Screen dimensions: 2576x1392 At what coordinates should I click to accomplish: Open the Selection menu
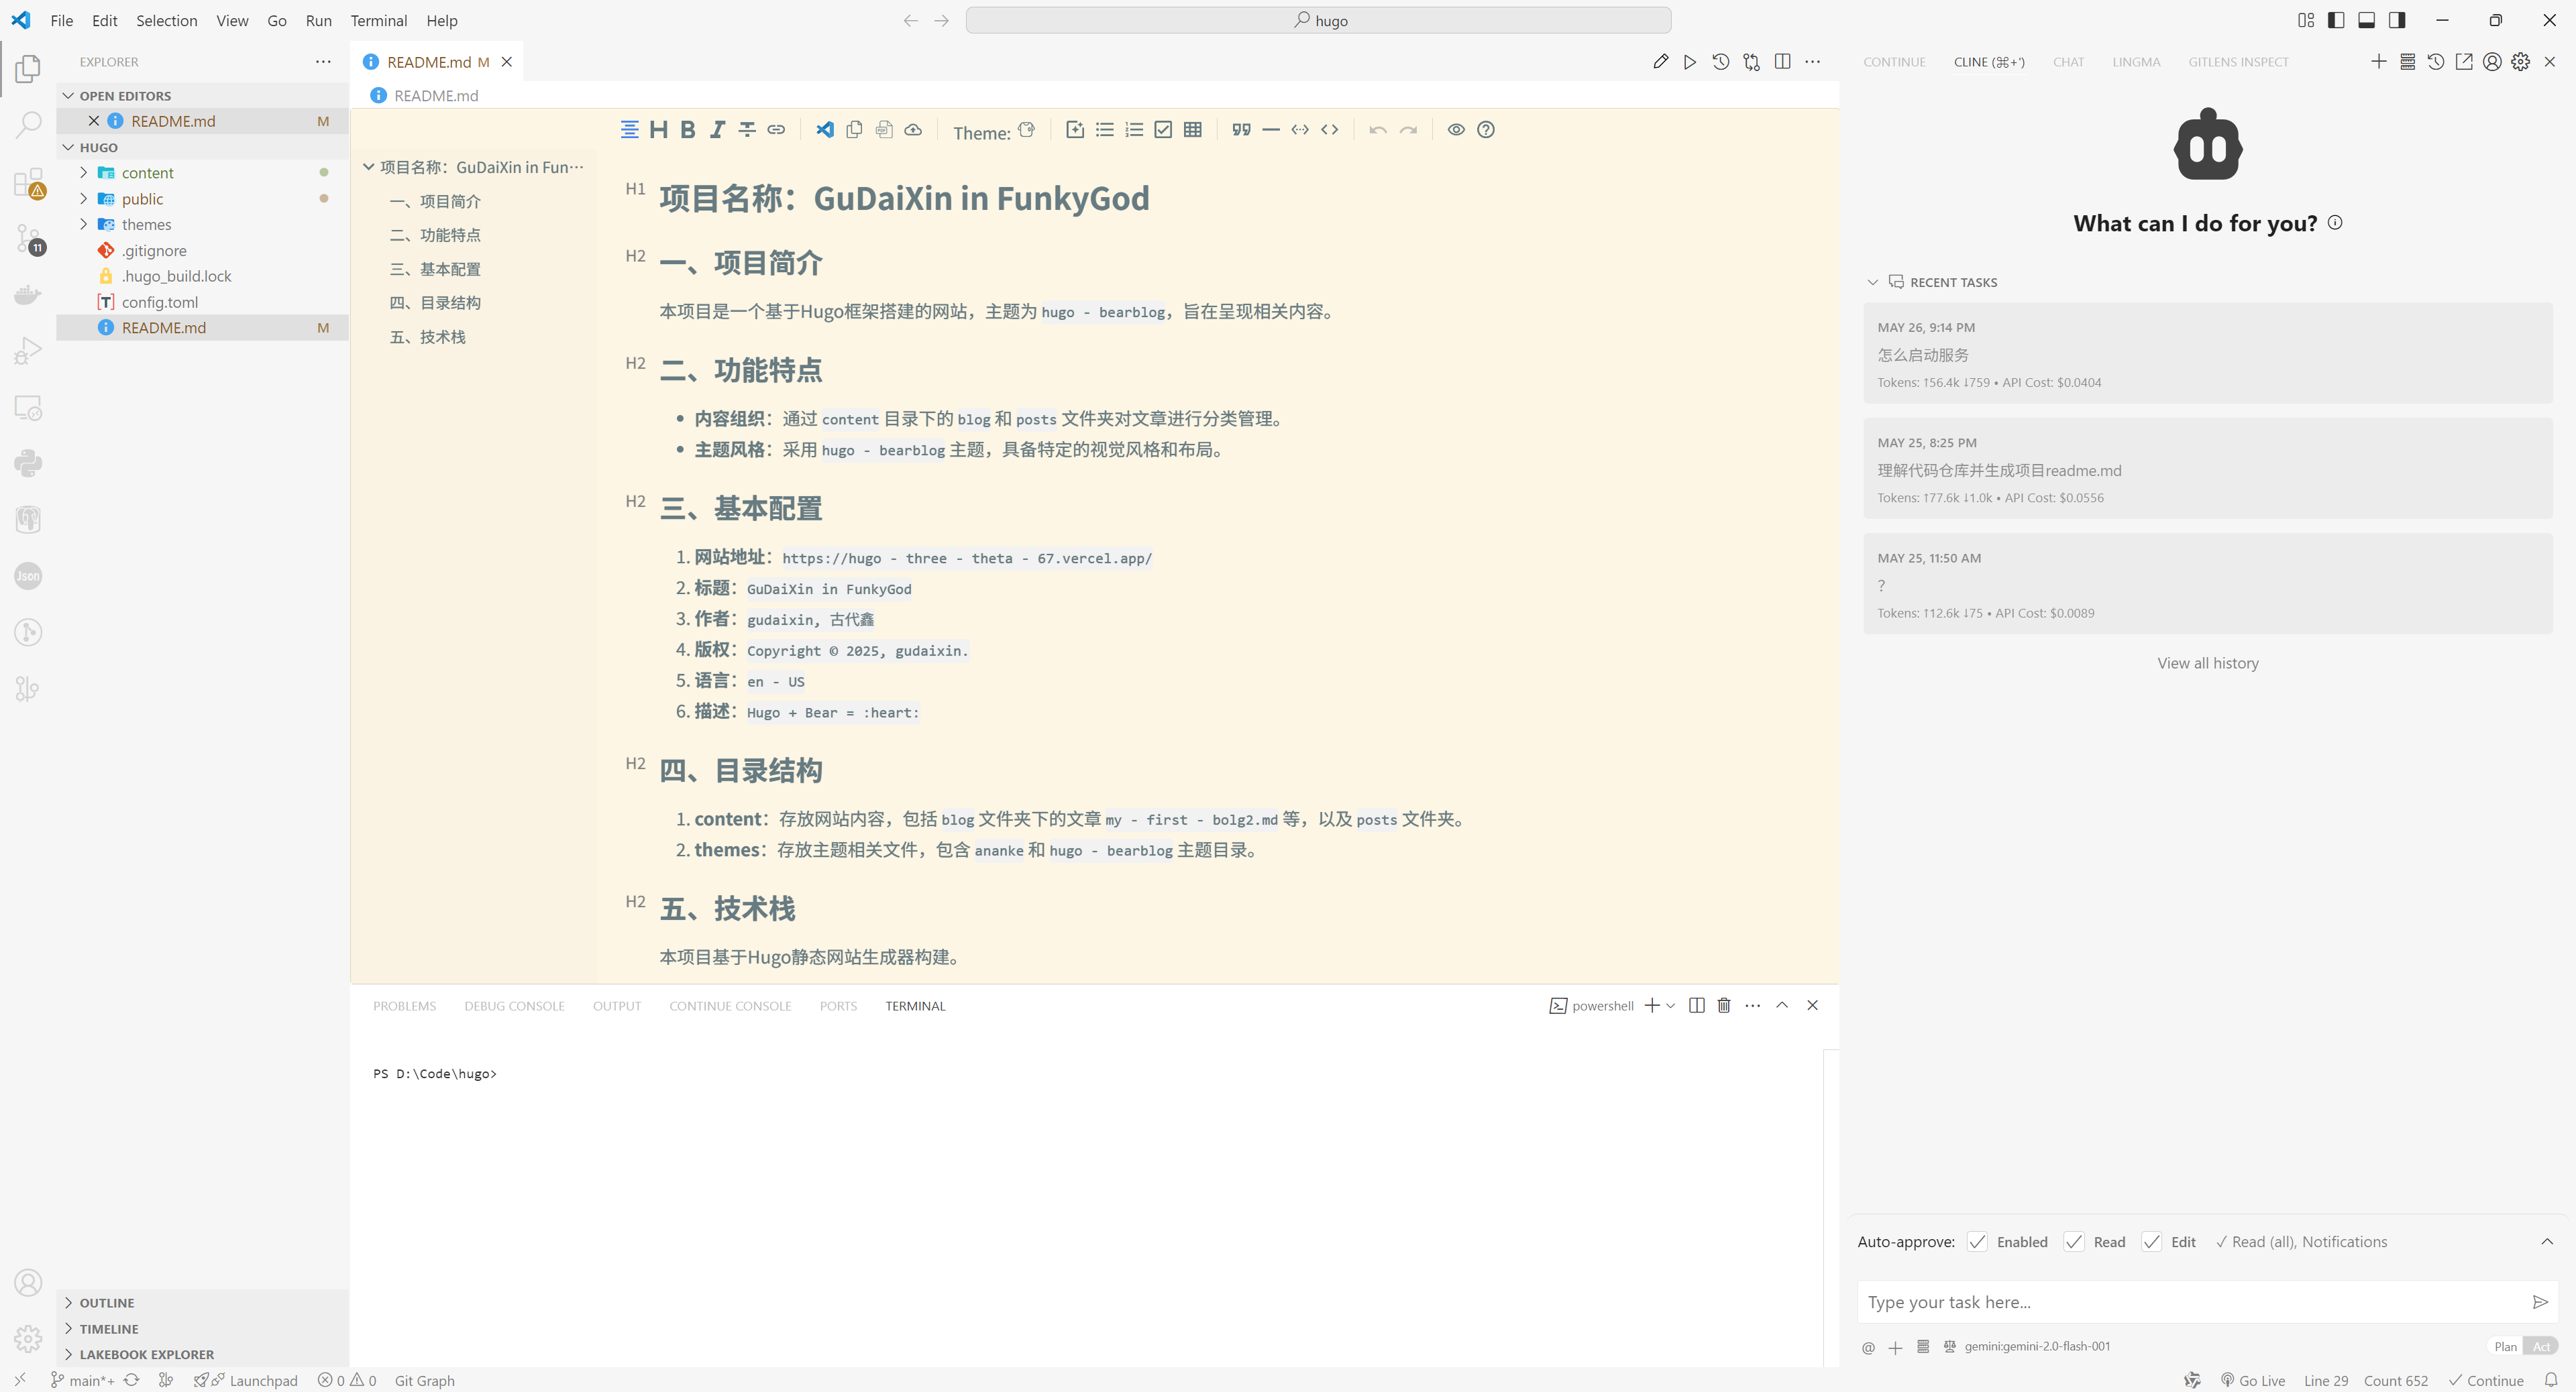click(x=166, y=20)
